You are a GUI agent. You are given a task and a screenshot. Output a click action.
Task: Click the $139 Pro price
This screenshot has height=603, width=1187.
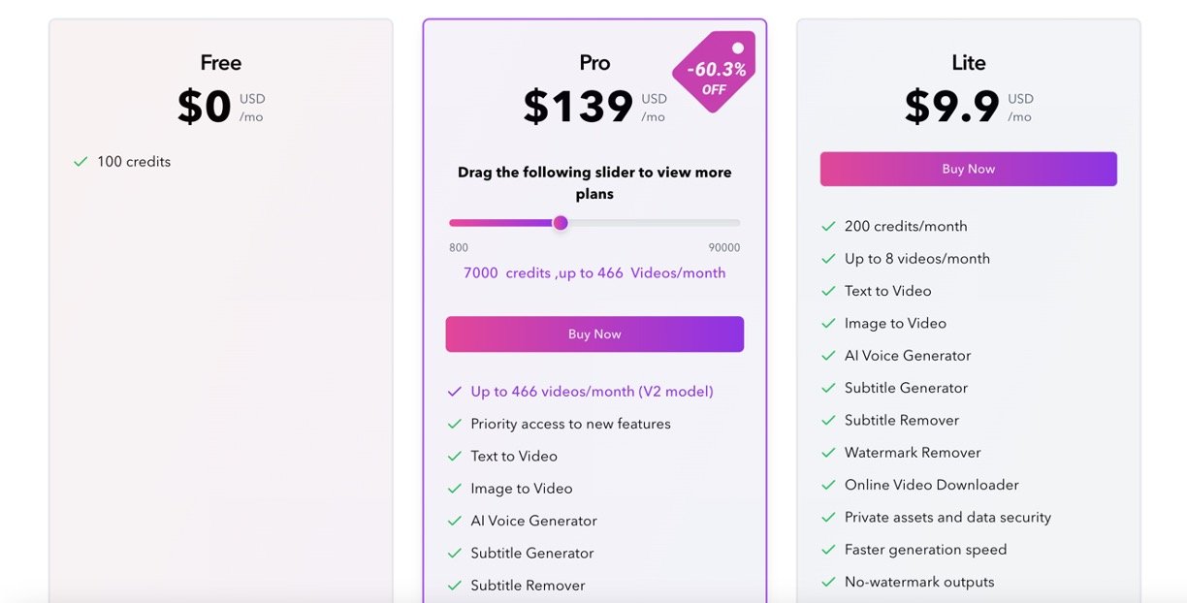tap(578, 107)
